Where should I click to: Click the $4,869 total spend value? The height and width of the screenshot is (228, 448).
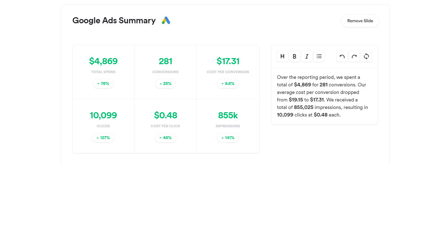pos(103,61)
